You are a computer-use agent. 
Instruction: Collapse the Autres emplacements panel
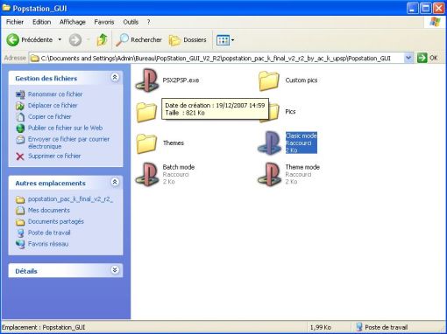point(115,182)
